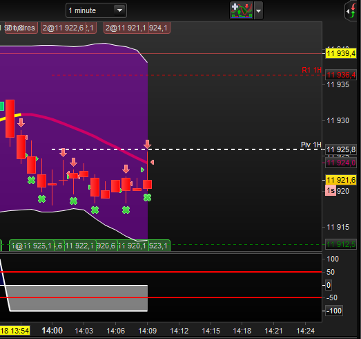
Task: Click the 14:21 time axis label
Action: pos(274,331)
